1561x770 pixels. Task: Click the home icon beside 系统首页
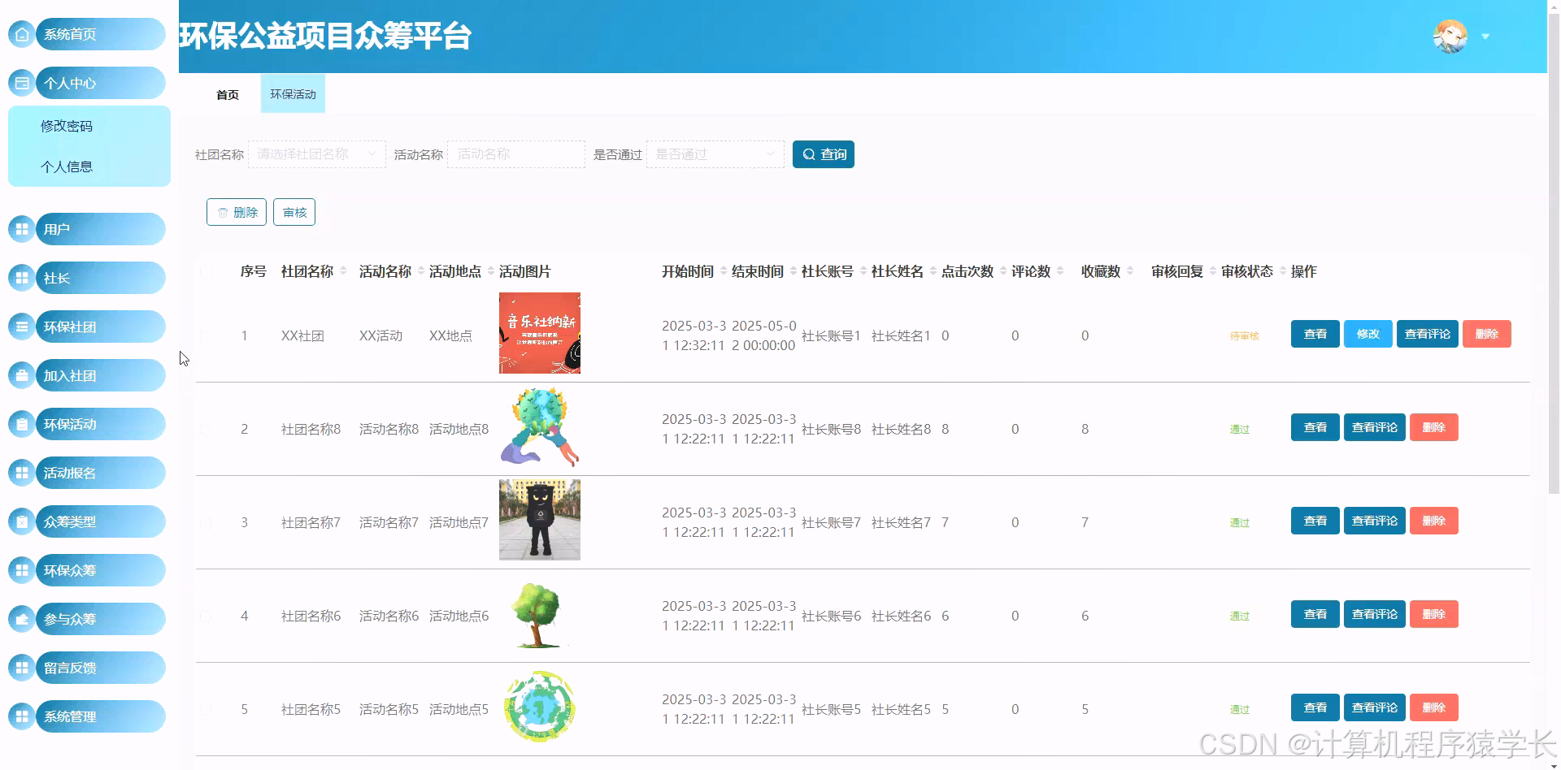22,34
